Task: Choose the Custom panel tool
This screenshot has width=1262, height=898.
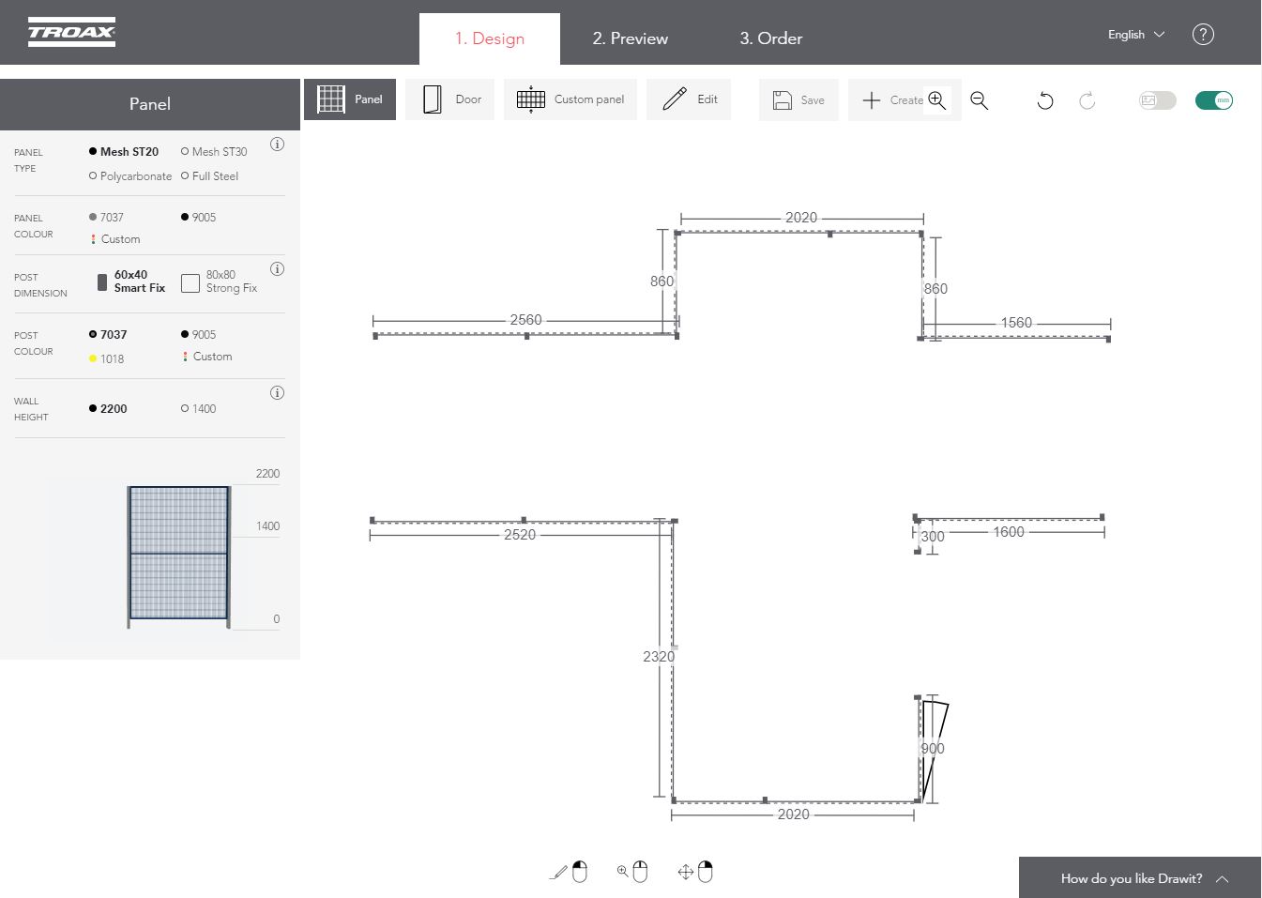Action: [570, 99]
